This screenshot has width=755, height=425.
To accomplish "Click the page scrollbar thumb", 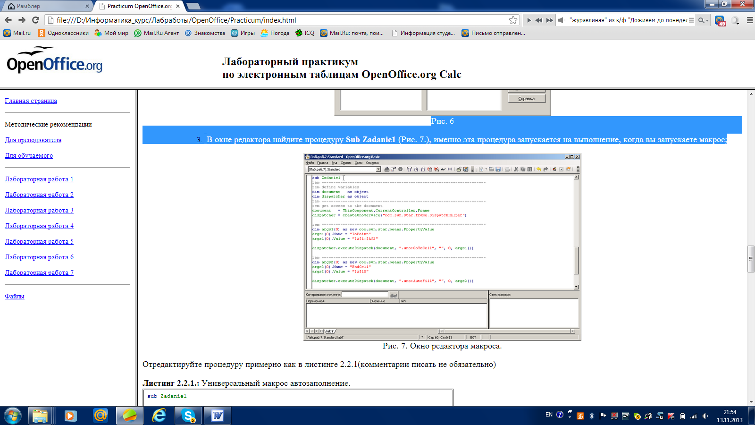I will [x=751, y=259].
